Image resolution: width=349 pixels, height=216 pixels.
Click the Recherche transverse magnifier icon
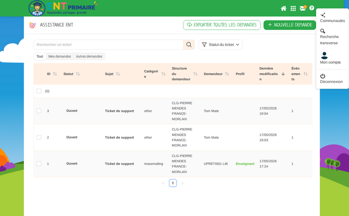(x=323, y=31)
